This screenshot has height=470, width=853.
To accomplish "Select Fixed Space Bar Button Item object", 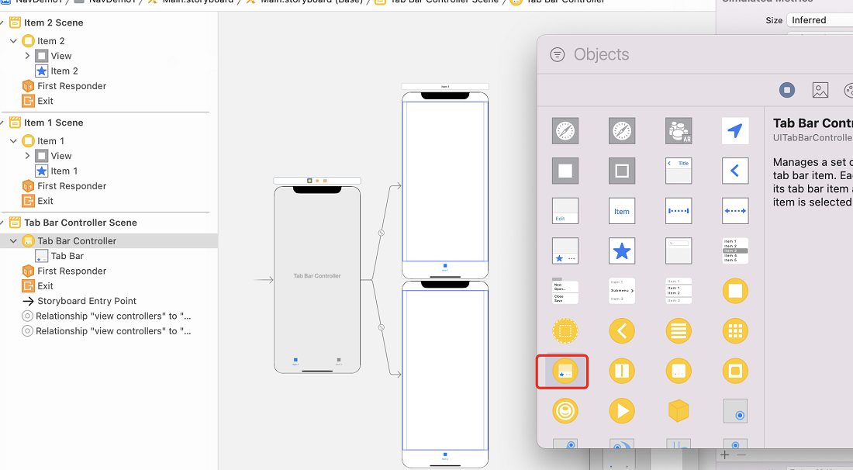I will coord(679,211).
